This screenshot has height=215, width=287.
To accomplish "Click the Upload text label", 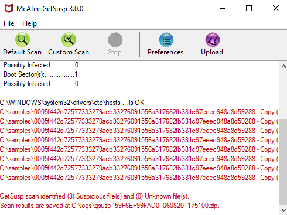I will click(x=212, y=52).
